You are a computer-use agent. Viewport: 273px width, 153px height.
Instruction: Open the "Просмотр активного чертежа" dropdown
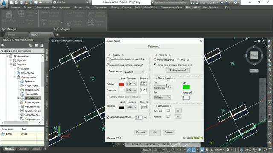(22, 51)
